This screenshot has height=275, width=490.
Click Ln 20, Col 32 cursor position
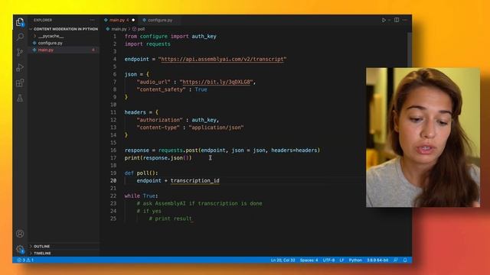[283, 260]
